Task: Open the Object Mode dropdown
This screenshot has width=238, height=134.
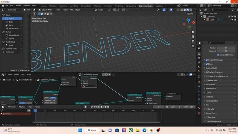Action: coord(46,10)
